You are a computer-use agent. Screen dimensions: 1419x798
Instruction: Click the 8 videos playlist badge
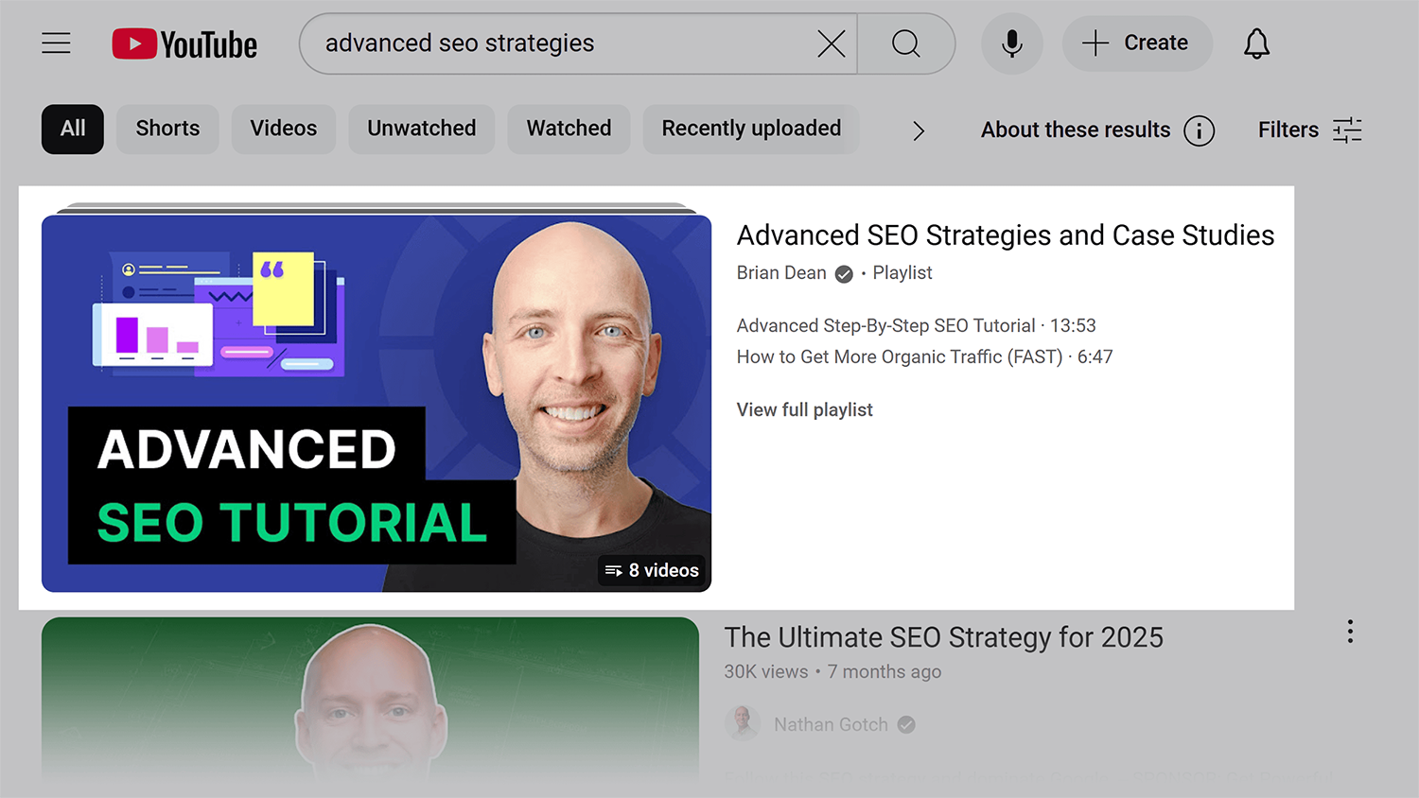tap(652, 570)
